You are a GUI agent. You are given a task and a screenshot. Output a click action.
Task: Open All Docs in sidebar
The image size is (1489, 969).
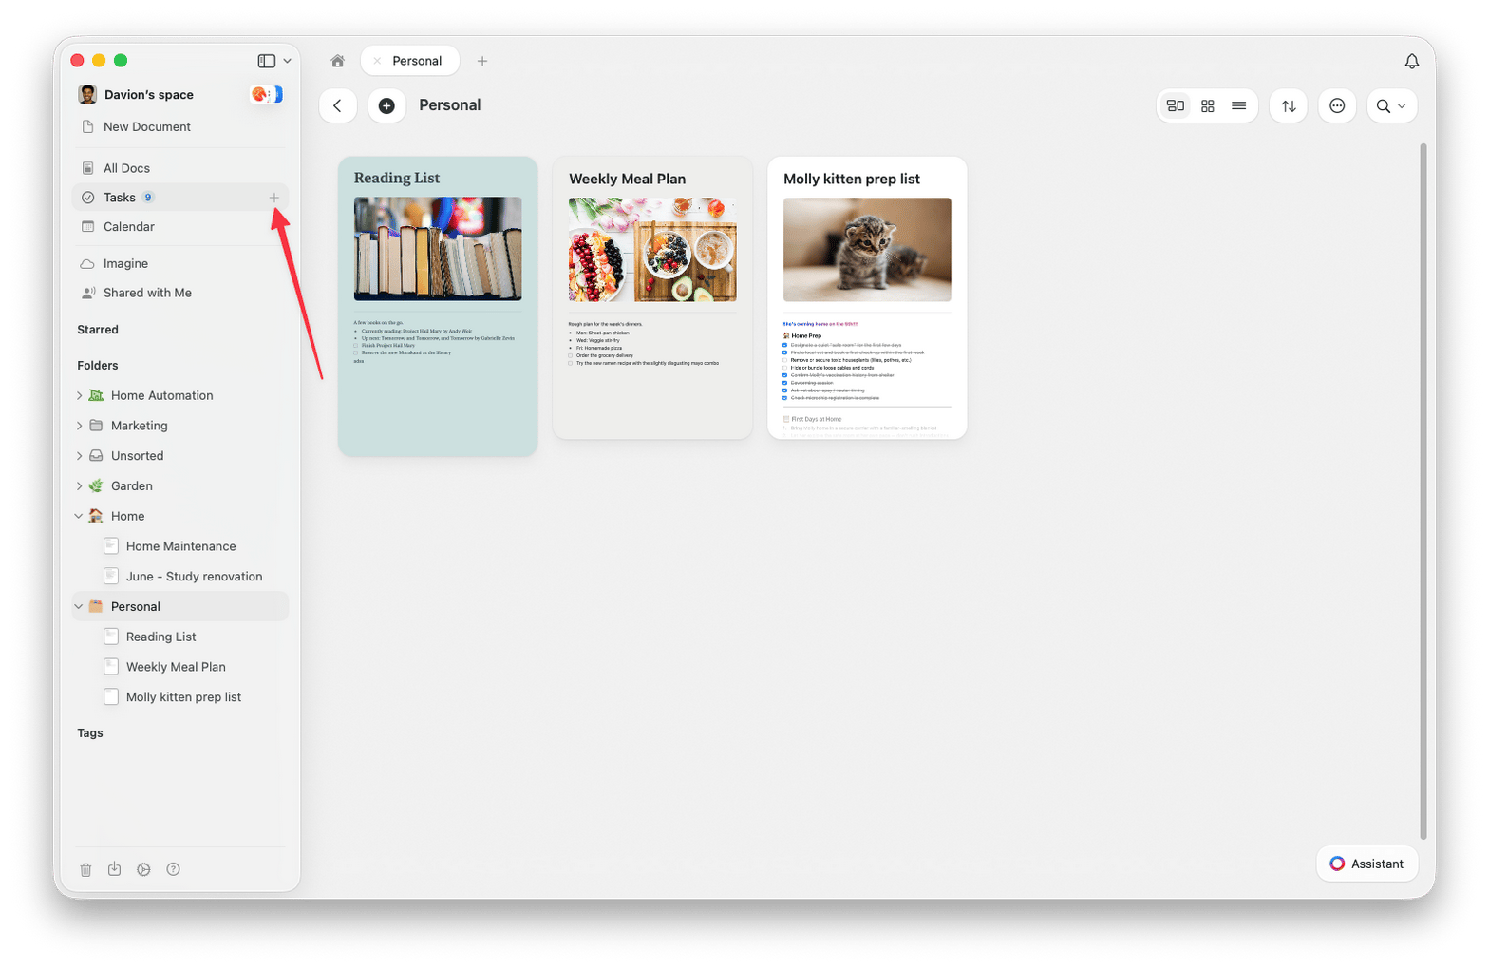tap(179, 168)
